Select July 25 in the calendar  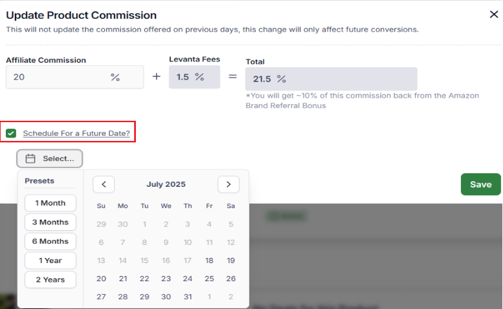209,279
